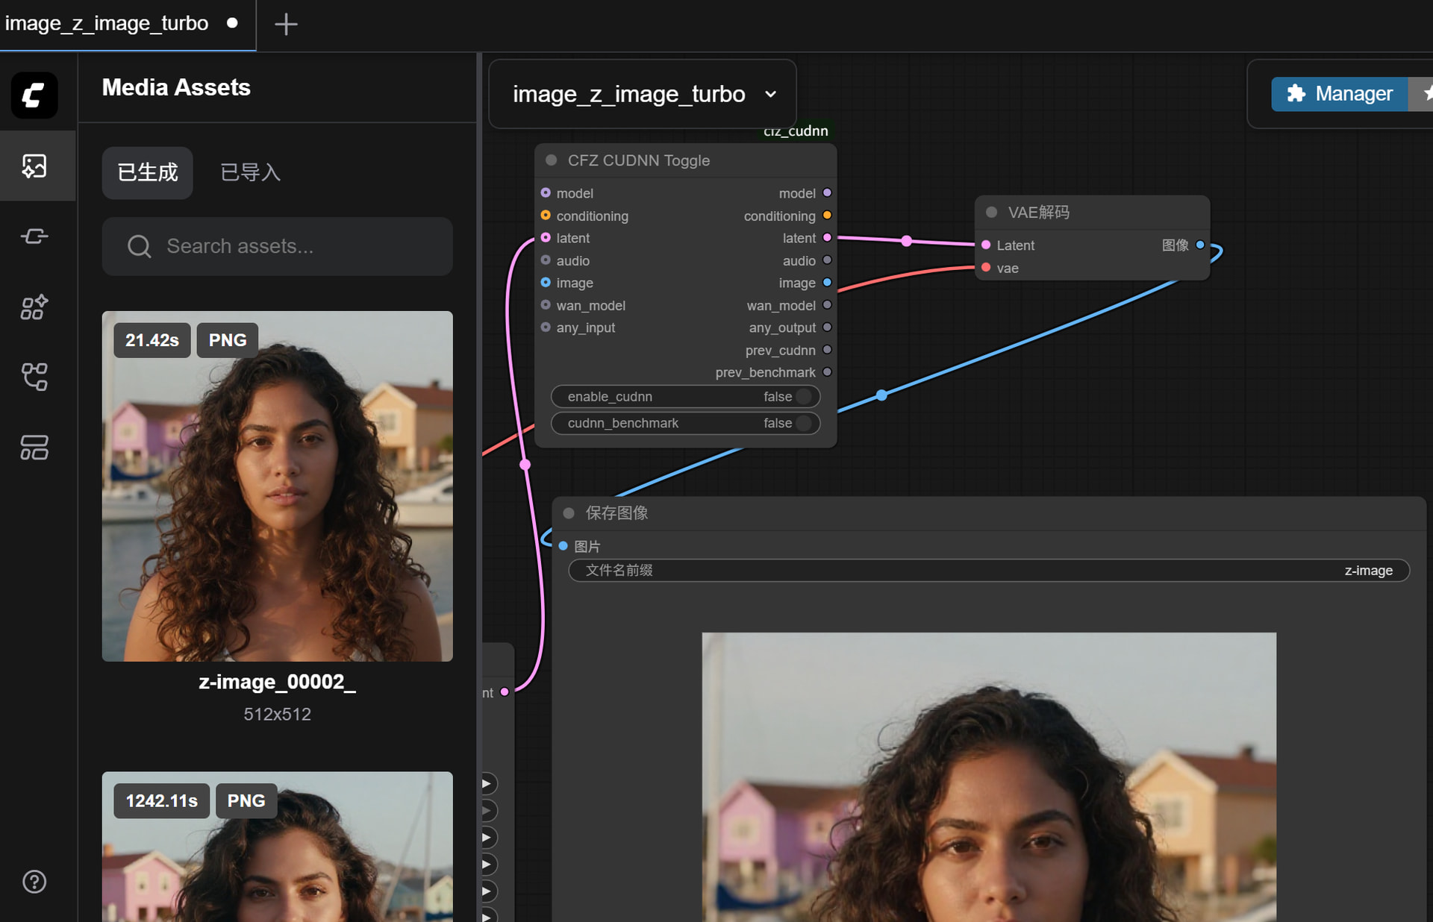1433x922 pixels.
Task: Open the workflows sidebar icon
Action: coord(34,448)
